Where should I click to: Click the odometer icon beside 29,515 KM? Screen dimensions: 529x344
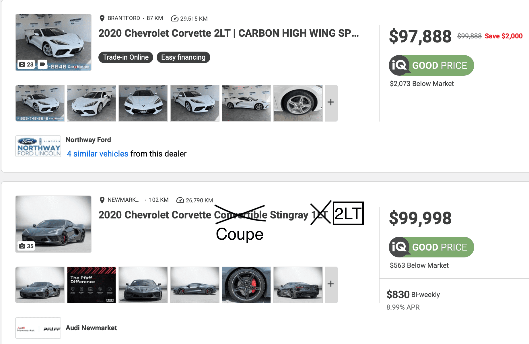(x=174, y=19)
